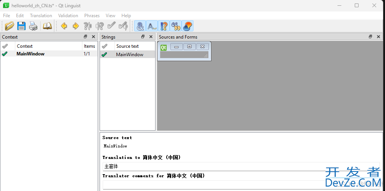Select the MainWindow context row
This screenshot has width=385, height=191.
click(x=49, y=54)
